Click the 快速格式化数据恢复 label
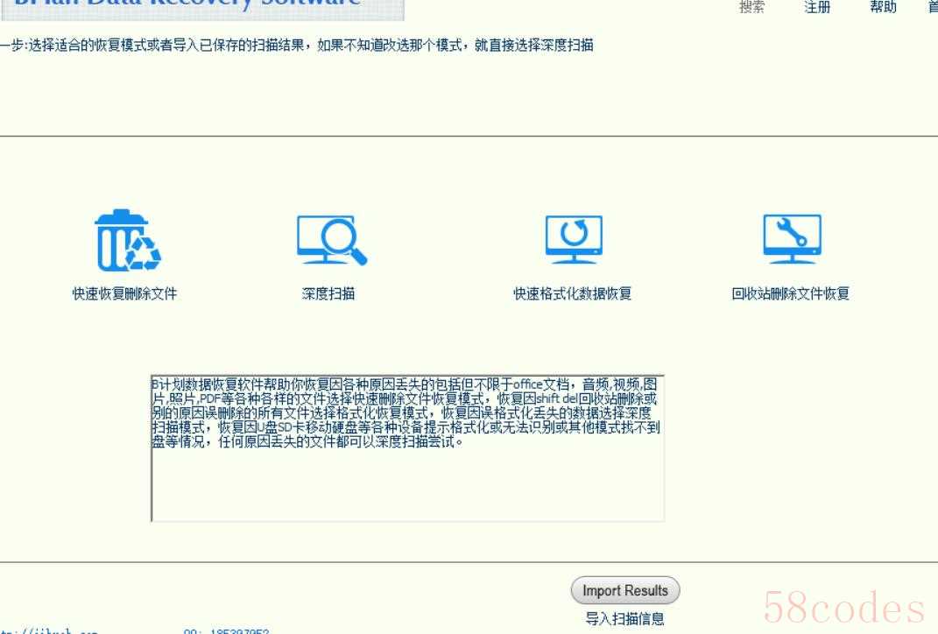Screen dimensions: 938x634 coord(572,294)
